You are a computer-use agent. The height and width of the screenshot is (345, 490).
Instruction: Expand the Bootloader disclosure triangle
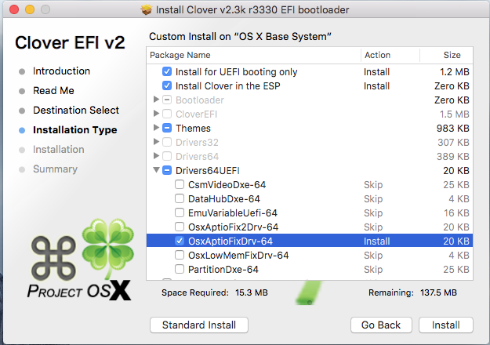[156, 100]
